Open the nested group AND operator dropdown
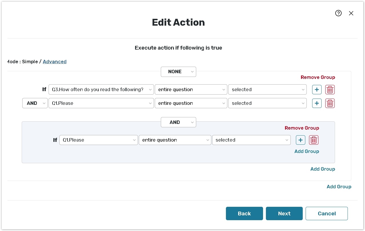Screen dimensions: 365x231 [178, 122]
